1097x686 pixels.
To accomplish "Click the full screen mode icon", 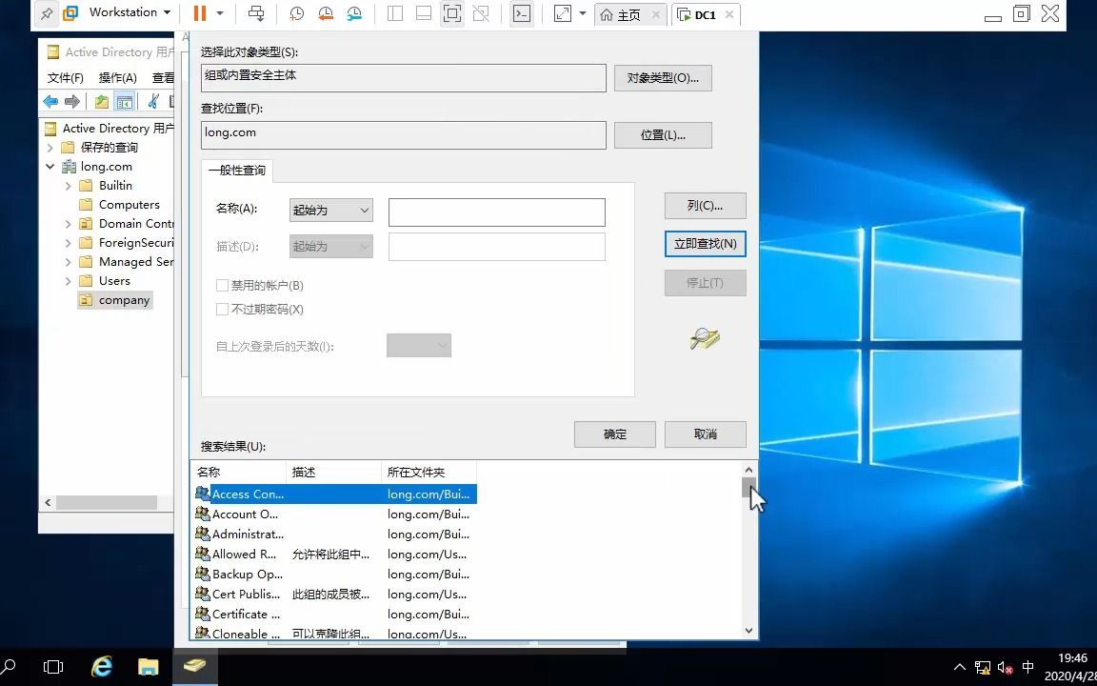I will pos(452,13).
